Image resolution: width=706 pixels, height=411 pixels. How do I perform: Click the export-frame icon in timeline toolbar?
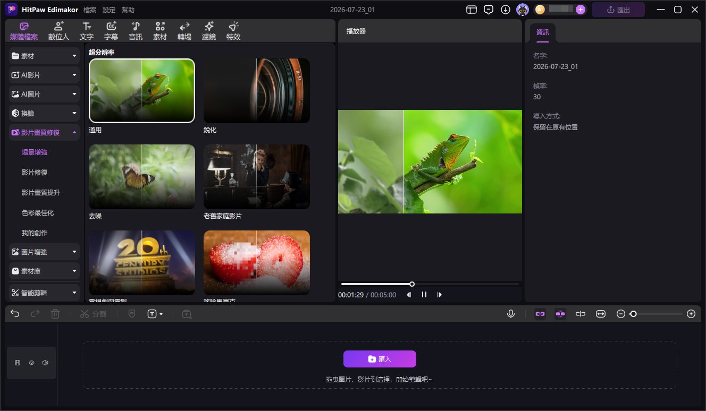[x=187, y=314]
